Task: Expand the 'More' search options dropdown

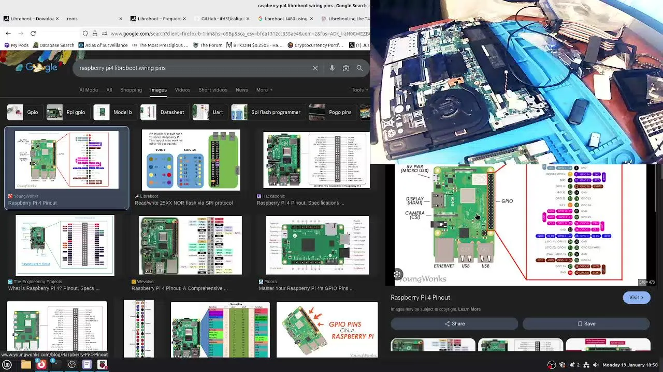Action: pyautogui.click(x=264, y=90)
